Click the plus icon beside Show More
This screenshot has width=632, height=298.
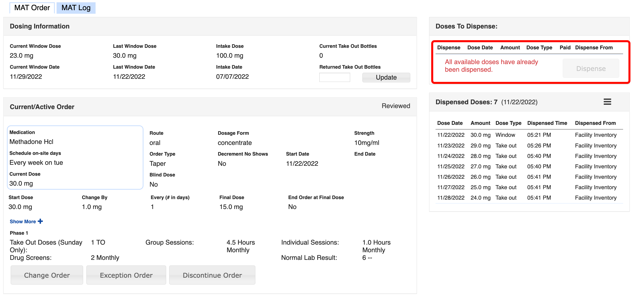pos(40,221)
